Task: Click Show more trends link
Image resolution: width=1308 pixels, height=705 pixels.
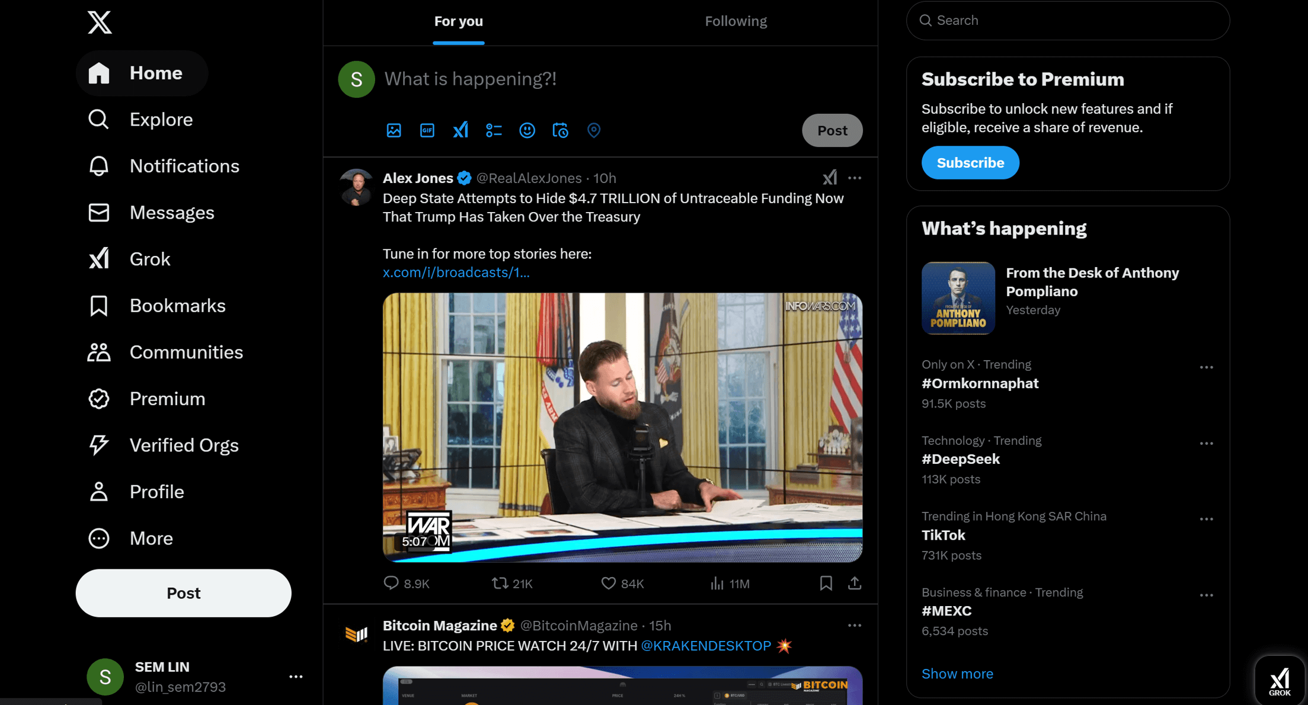Action: (x=957, y=674)
